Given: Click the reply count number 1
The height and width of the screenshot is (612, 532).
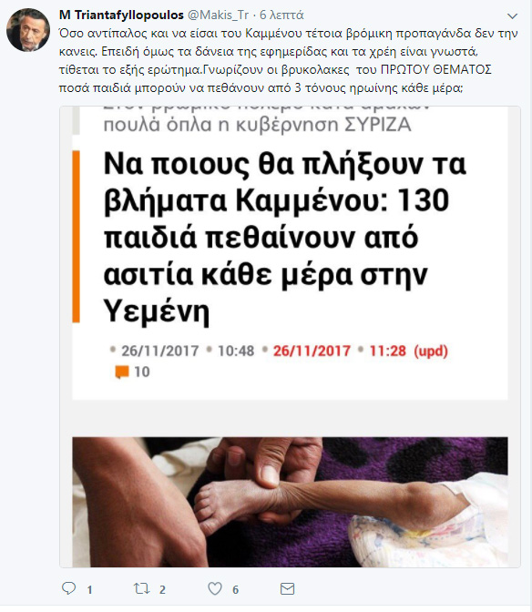Looking at the screenshot, I should 89,589.
